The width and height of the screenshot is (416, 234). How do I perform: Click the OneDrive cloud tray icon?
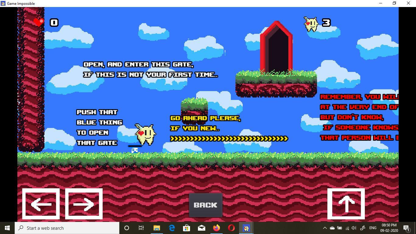[x=332, y=228]
